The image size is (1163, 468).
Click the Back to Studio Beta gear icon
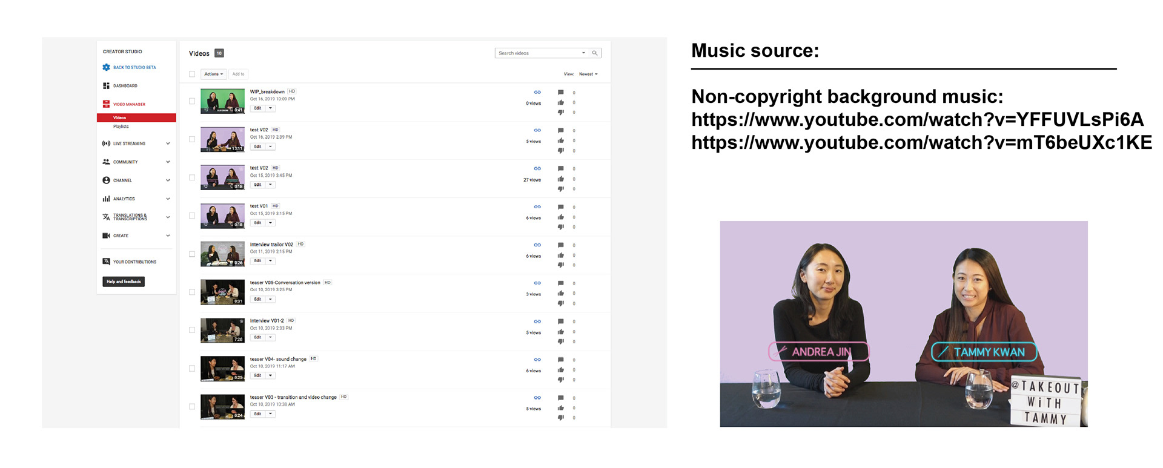(x=106, y=67)
